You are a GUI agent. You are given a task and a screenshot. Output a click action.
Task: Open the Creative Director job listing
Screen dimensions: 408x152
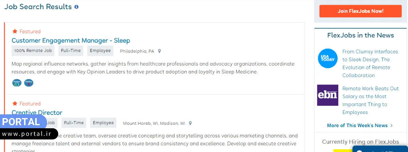pos(37,112)
